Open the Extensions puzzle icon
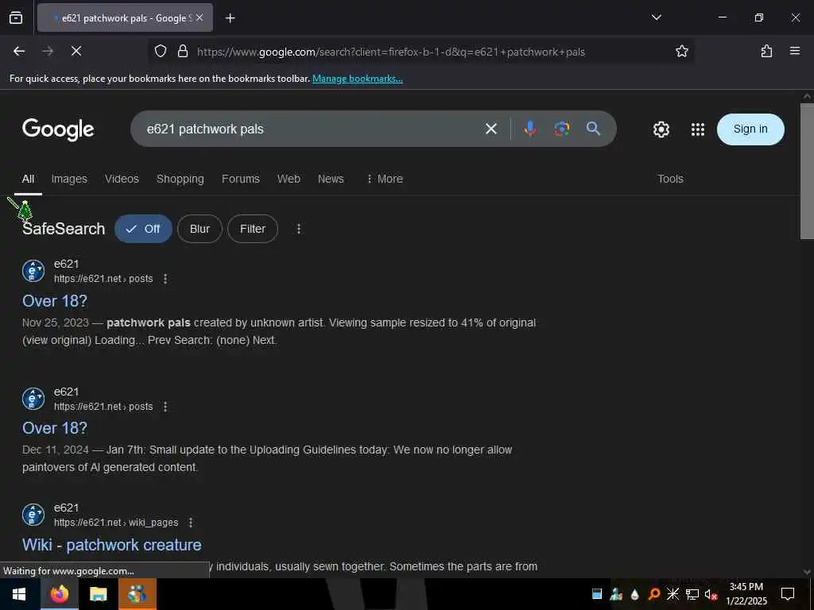The width and height of the screenshot is (814, 610). (x=766, y=51)
